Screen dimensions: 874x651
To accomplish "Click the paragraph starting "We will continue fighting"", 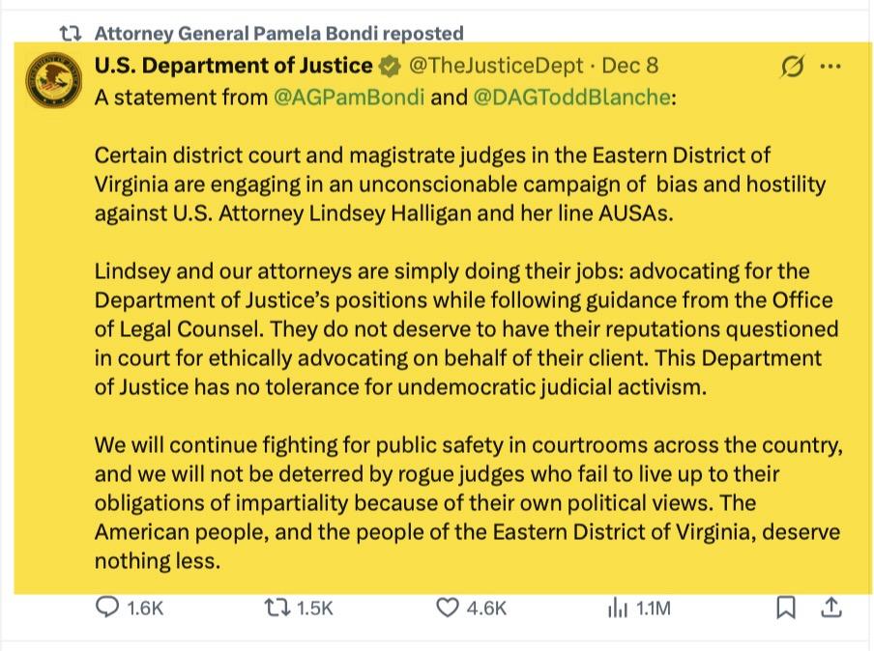I will point(467,503).
